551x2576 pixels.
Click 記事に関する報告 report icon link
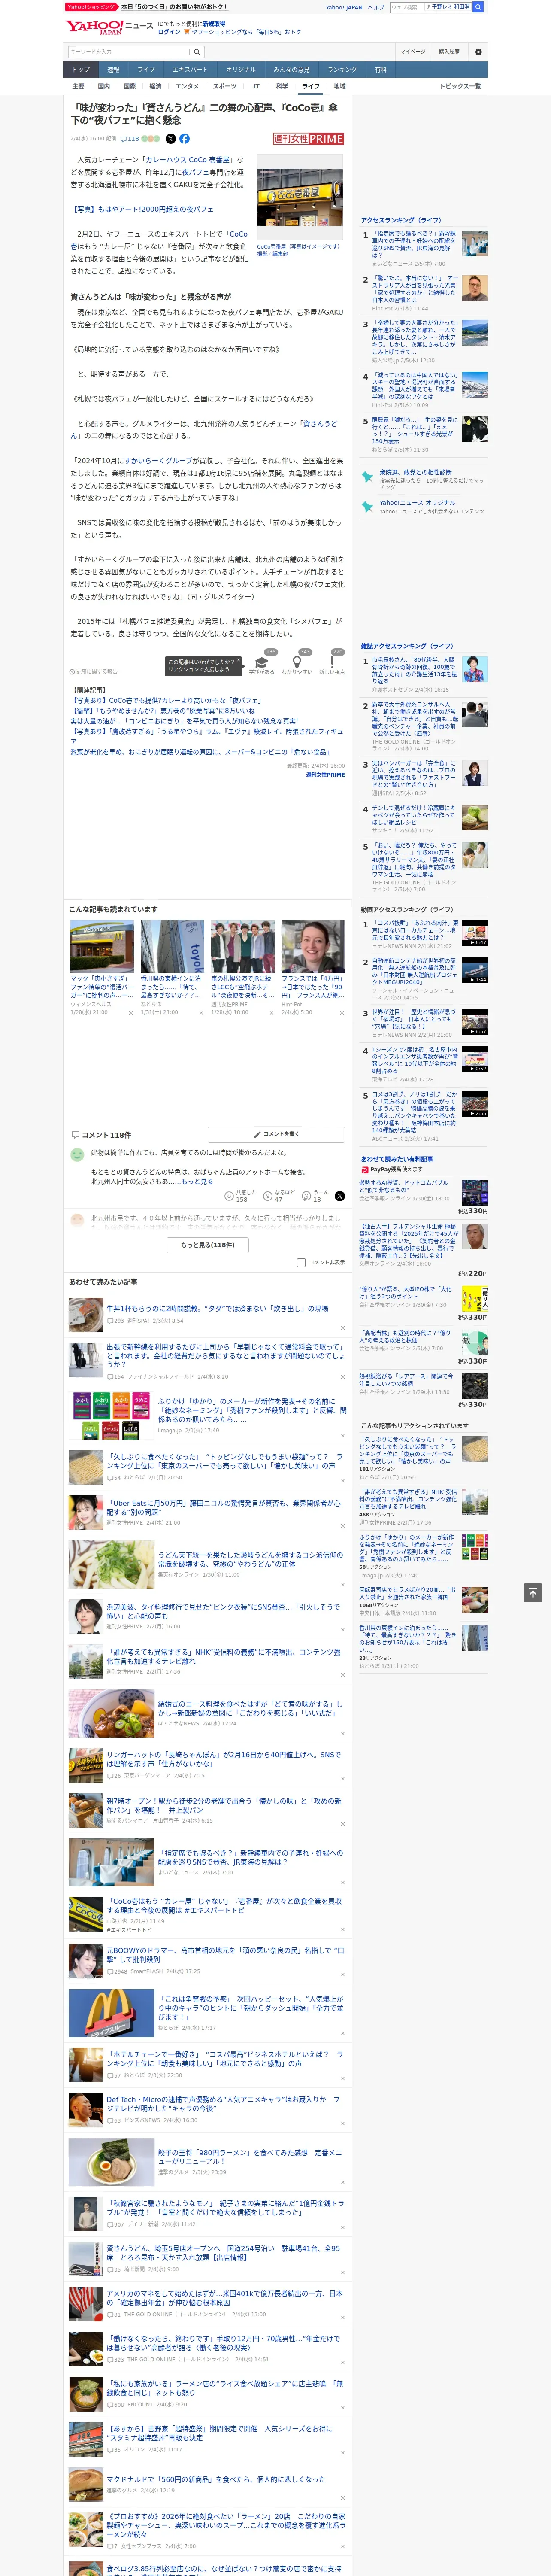[93, 672]
